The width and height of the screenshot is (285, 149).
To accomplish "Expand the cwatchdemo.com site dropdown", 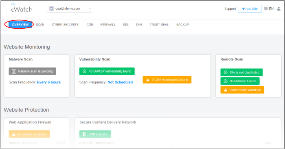I will 69,9.
